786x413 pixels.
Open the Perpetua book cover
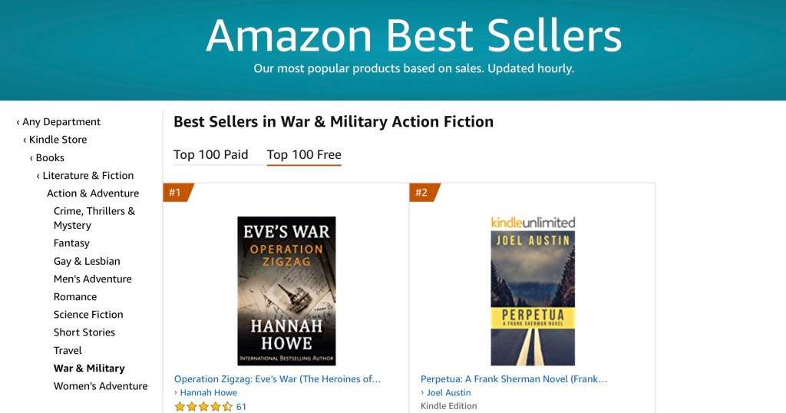pos(533,298)
